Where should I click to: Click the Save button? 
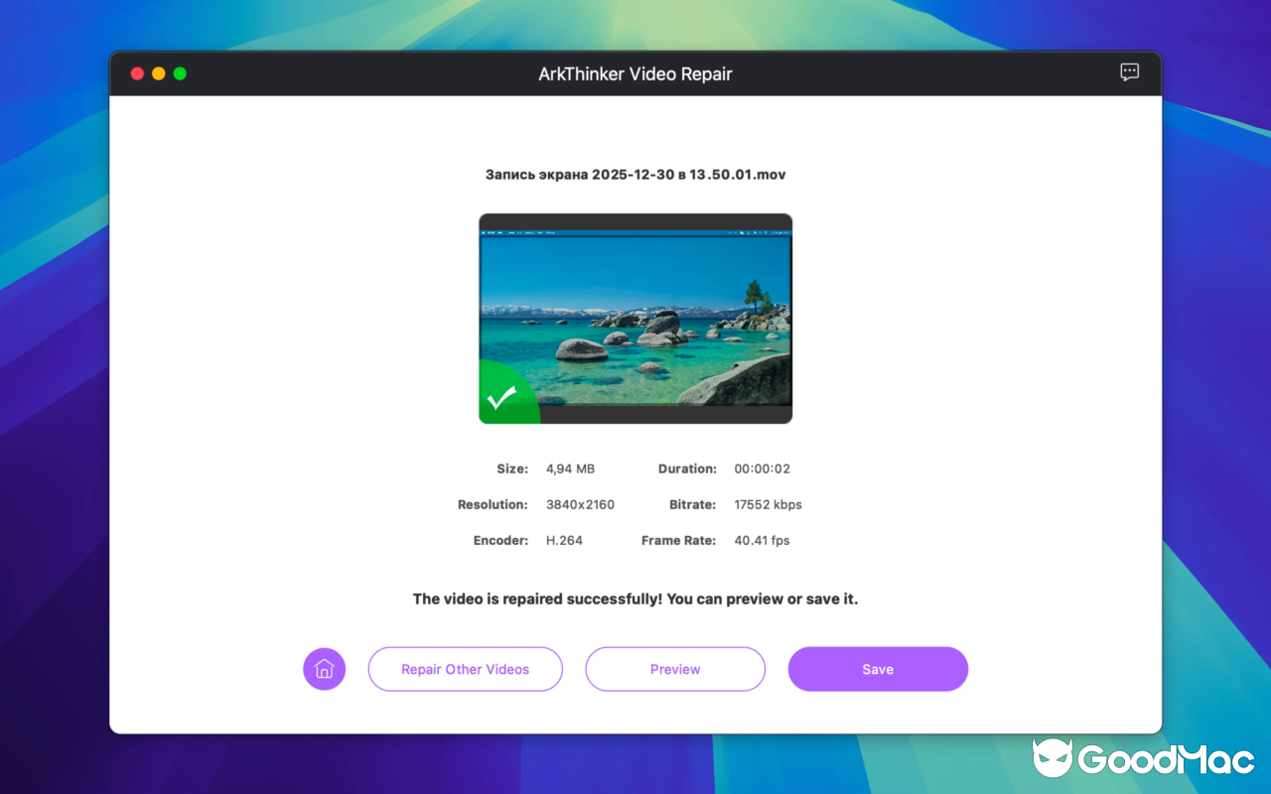coord(878,669)
